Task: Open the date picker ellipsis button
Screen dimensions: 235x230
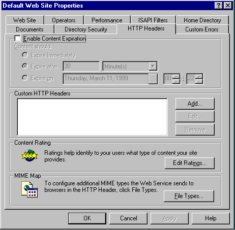Action: pos(153,79)
